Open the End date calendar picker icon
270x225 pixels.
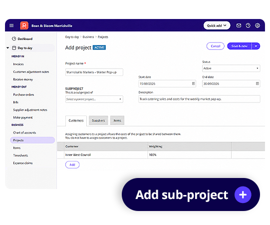[257, 83]
